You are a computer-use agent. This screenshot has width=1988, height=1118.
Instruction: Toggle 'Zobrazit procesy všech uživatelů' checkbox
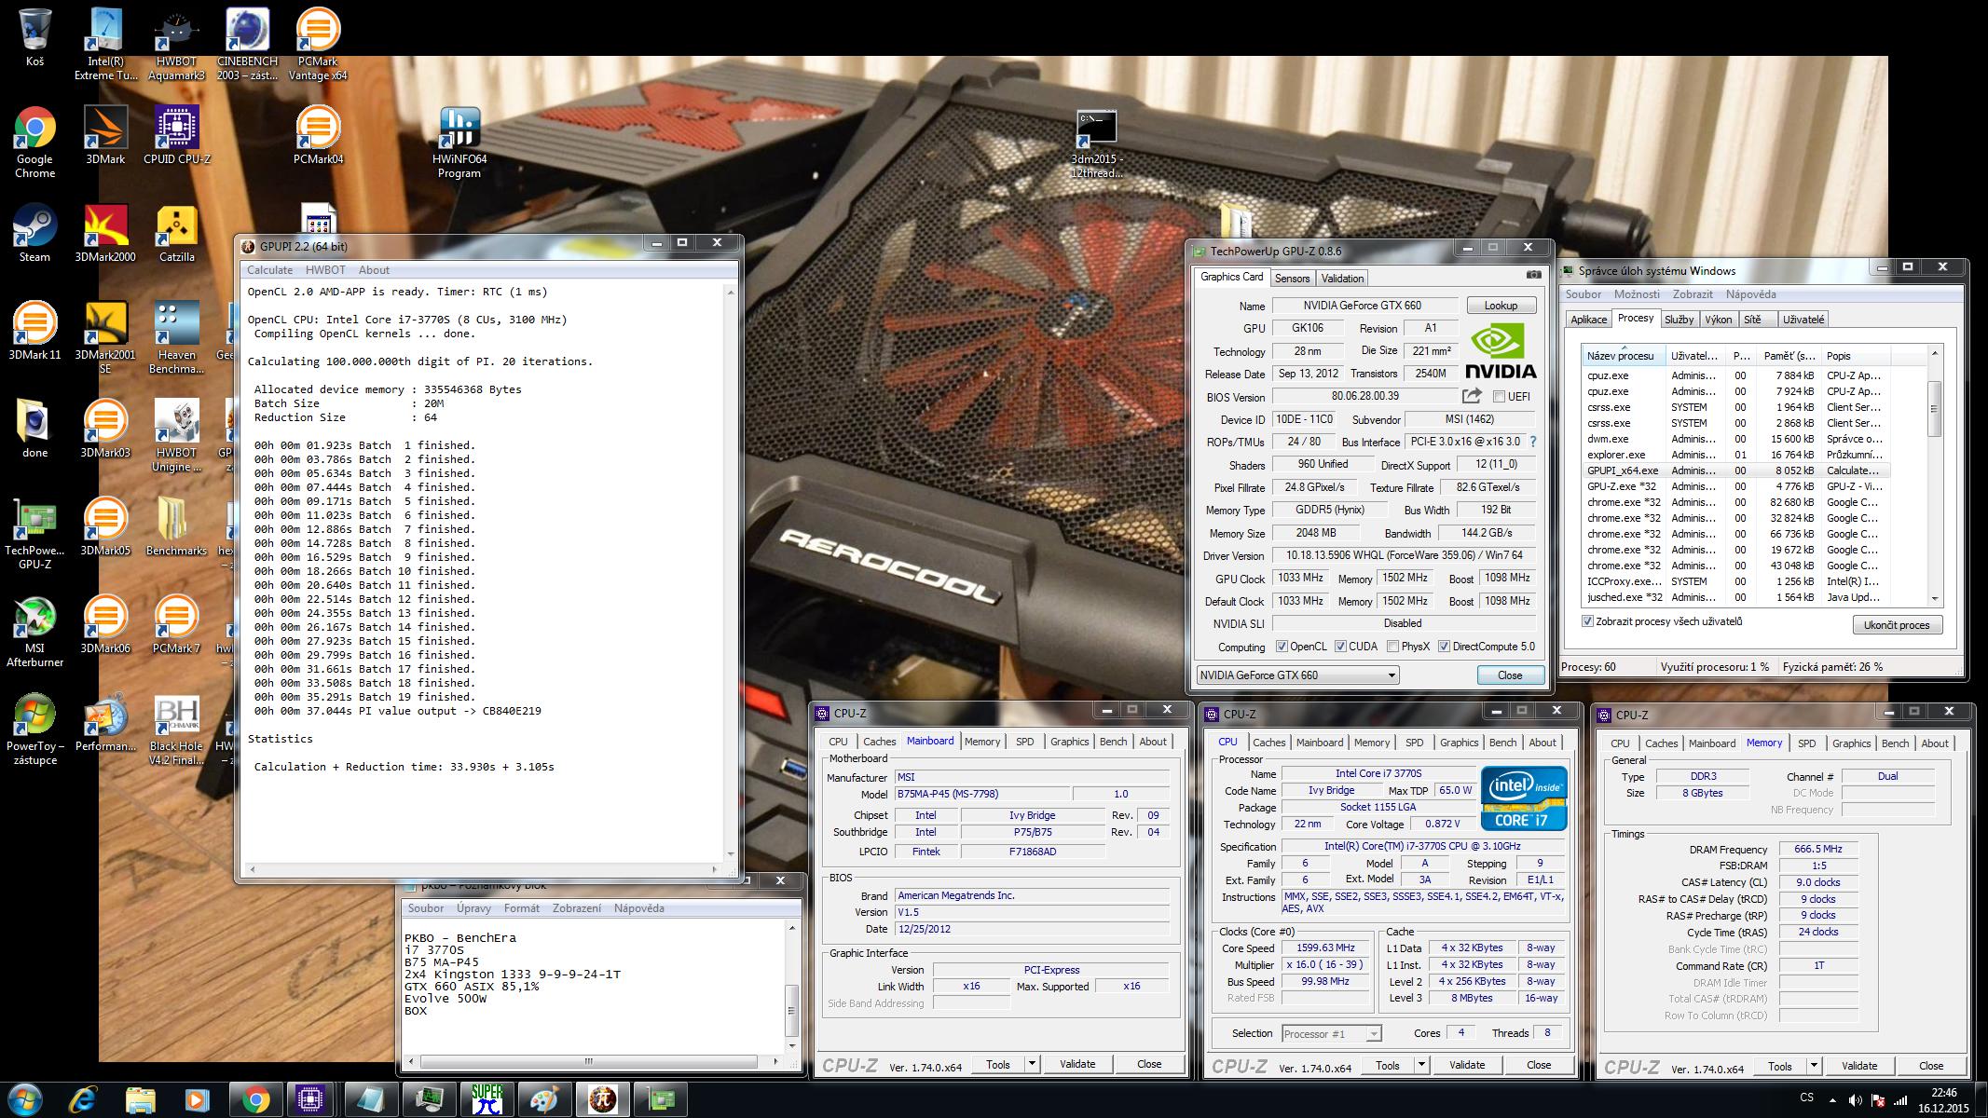tap(1587, 621)
